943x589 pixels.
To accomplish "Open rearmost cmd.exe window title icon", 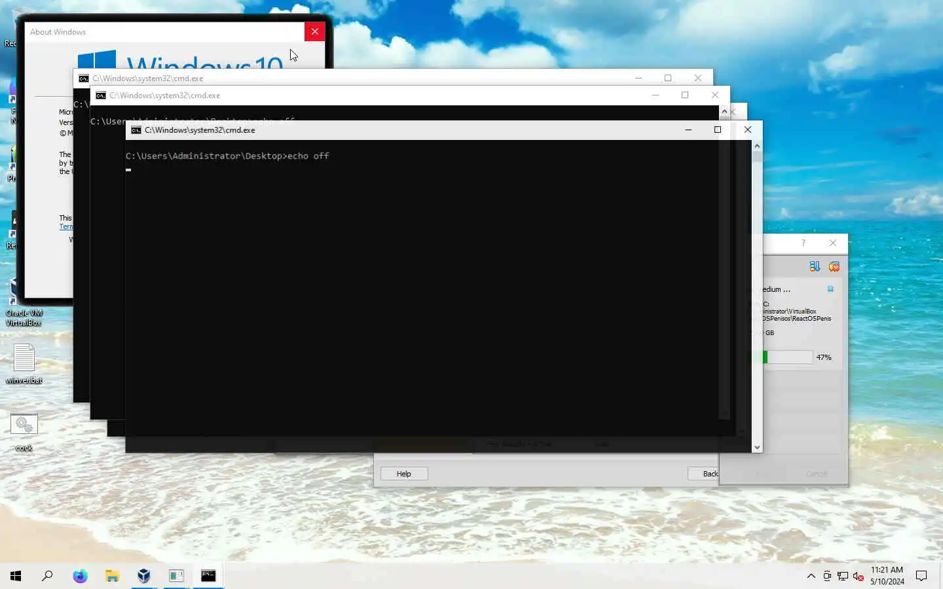I will point(84,79).
